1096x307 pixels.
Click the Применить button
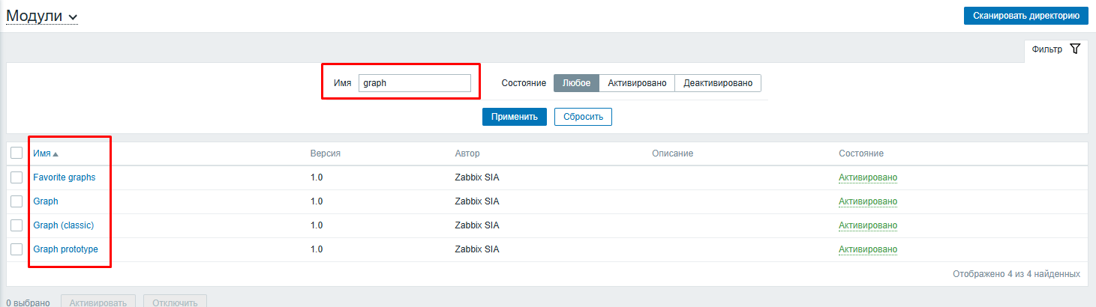click(515, 117)
